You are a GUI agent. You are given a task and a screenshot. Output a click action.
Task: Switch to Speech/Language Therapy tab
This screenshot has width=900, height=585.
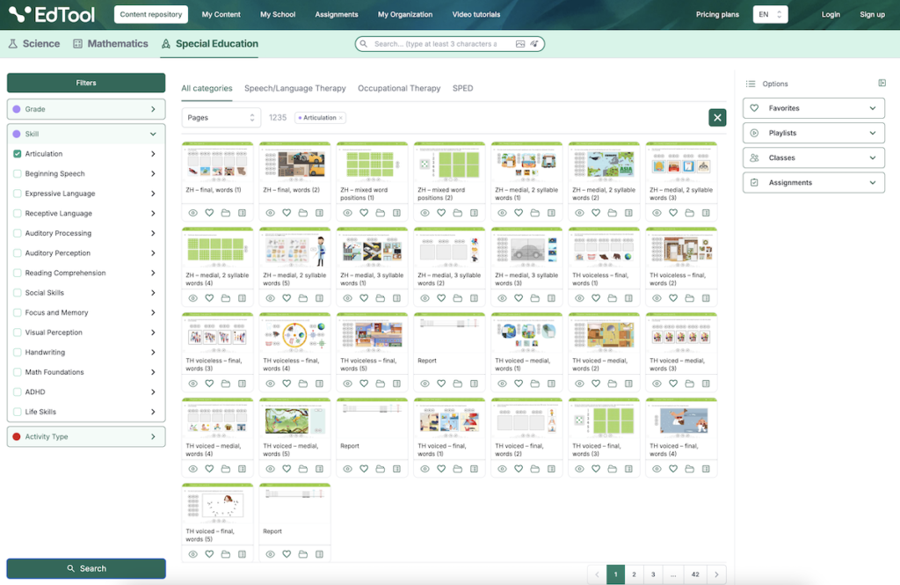[294, 88]
